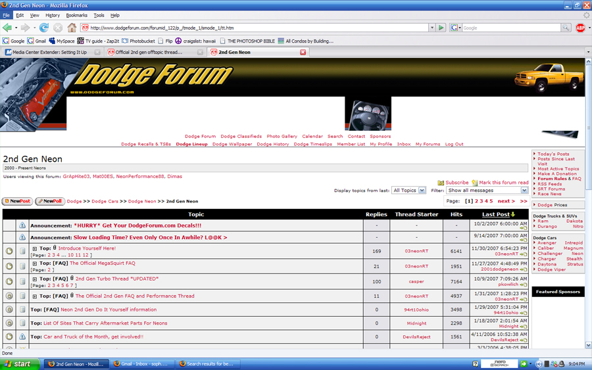This screenshot has width=592, height=370.
Task: Click the Subscribe icon link
Action: point(441,183)
